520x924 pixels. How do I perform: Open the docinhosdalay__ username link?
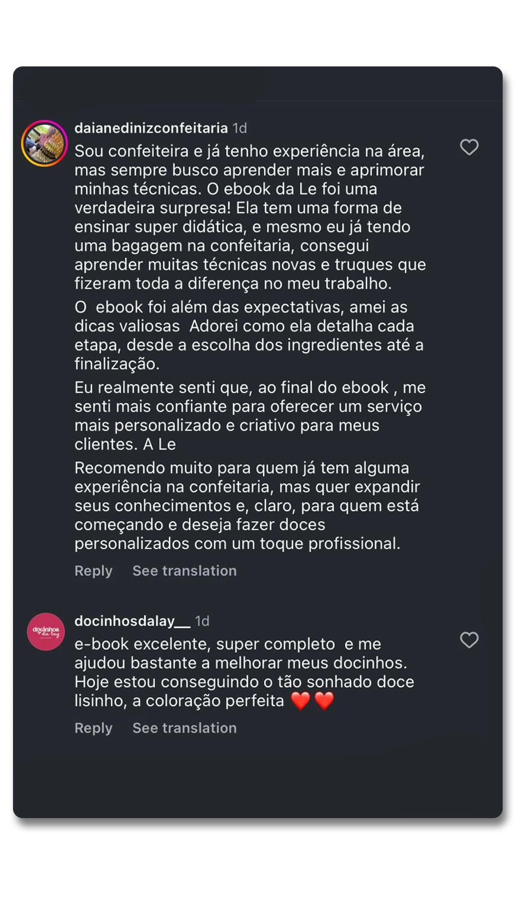click(x=132, y=621)
